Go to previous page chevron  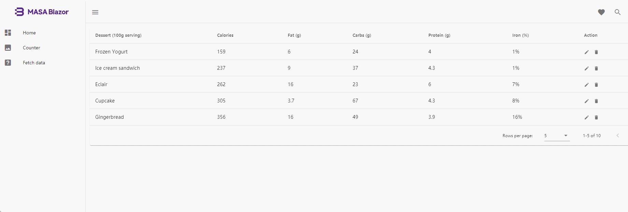point(617,135)
